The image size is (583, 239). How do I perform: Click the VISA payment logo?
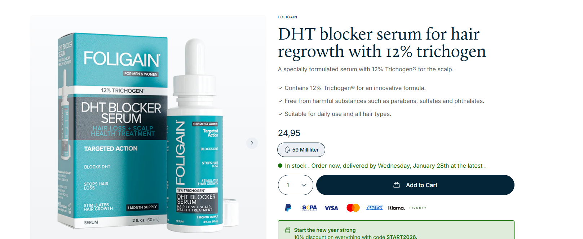pyautogui.click(x=331, y=208)
